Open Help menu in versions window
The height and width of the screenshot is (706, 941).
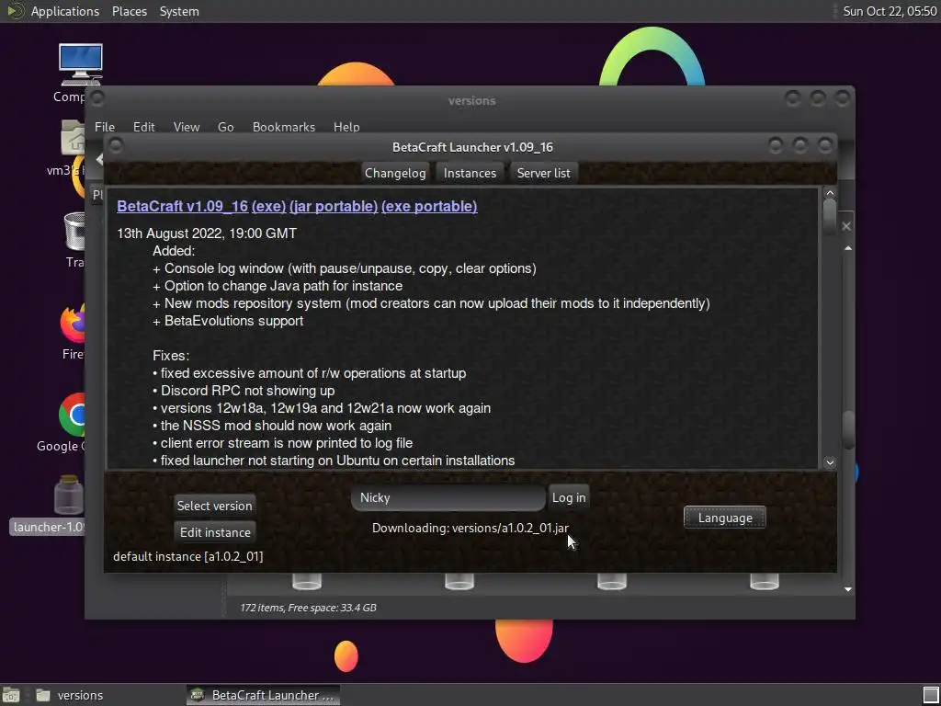point(346,127)
